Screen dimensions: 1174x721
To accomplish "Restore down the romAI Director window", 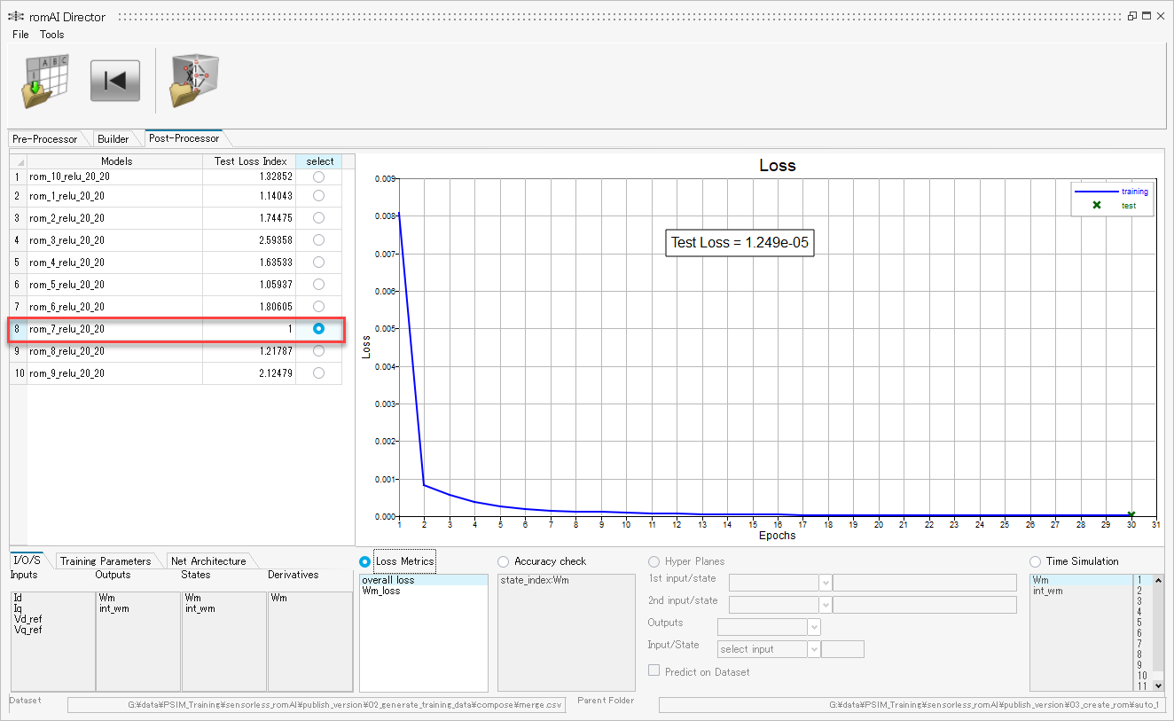I will 1132,16.
